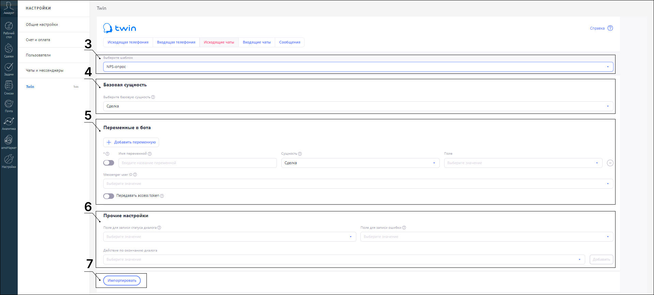Click the twin logo
The width and height of the screenshot is (654, 295).
tap(120, 28)
